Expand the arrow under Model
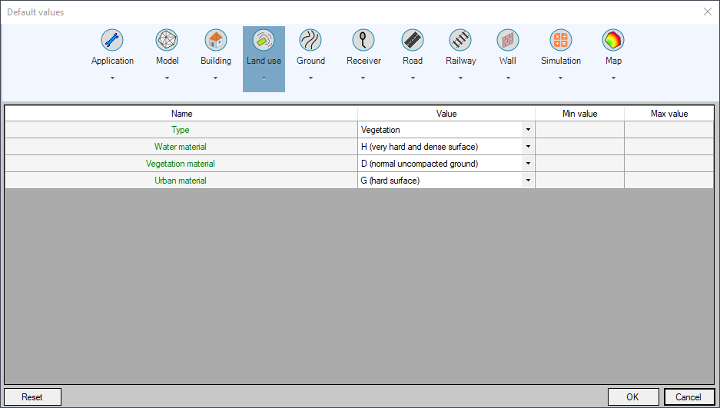 coord(167,78)
